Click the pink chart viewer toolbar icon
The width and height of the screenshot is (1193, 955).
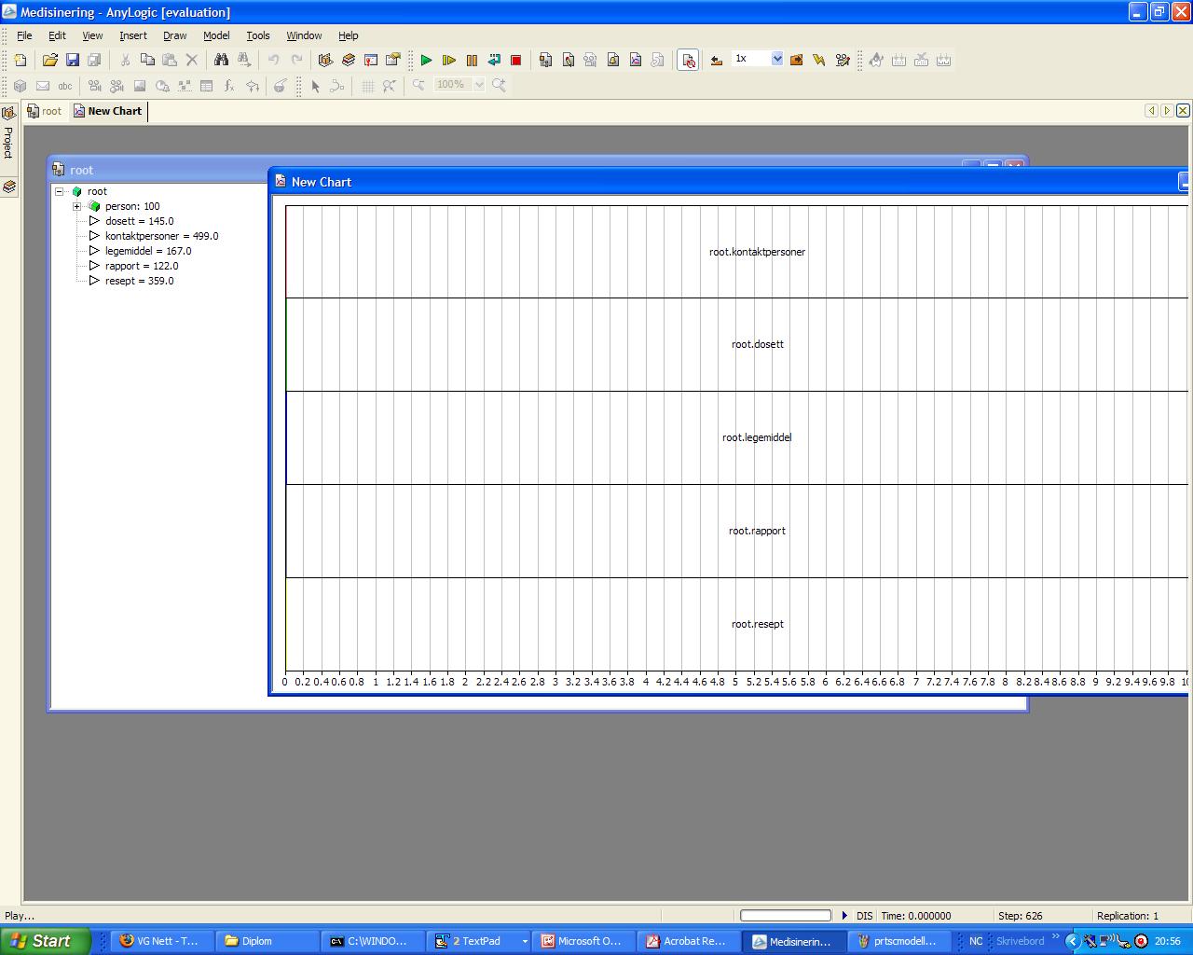pyautogui.click(x=636, y=60)
